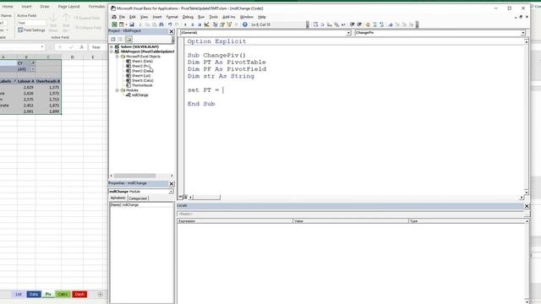Click Option Explicit code line
The height and width of the screenshot is (304, 541).
[216, 41]
